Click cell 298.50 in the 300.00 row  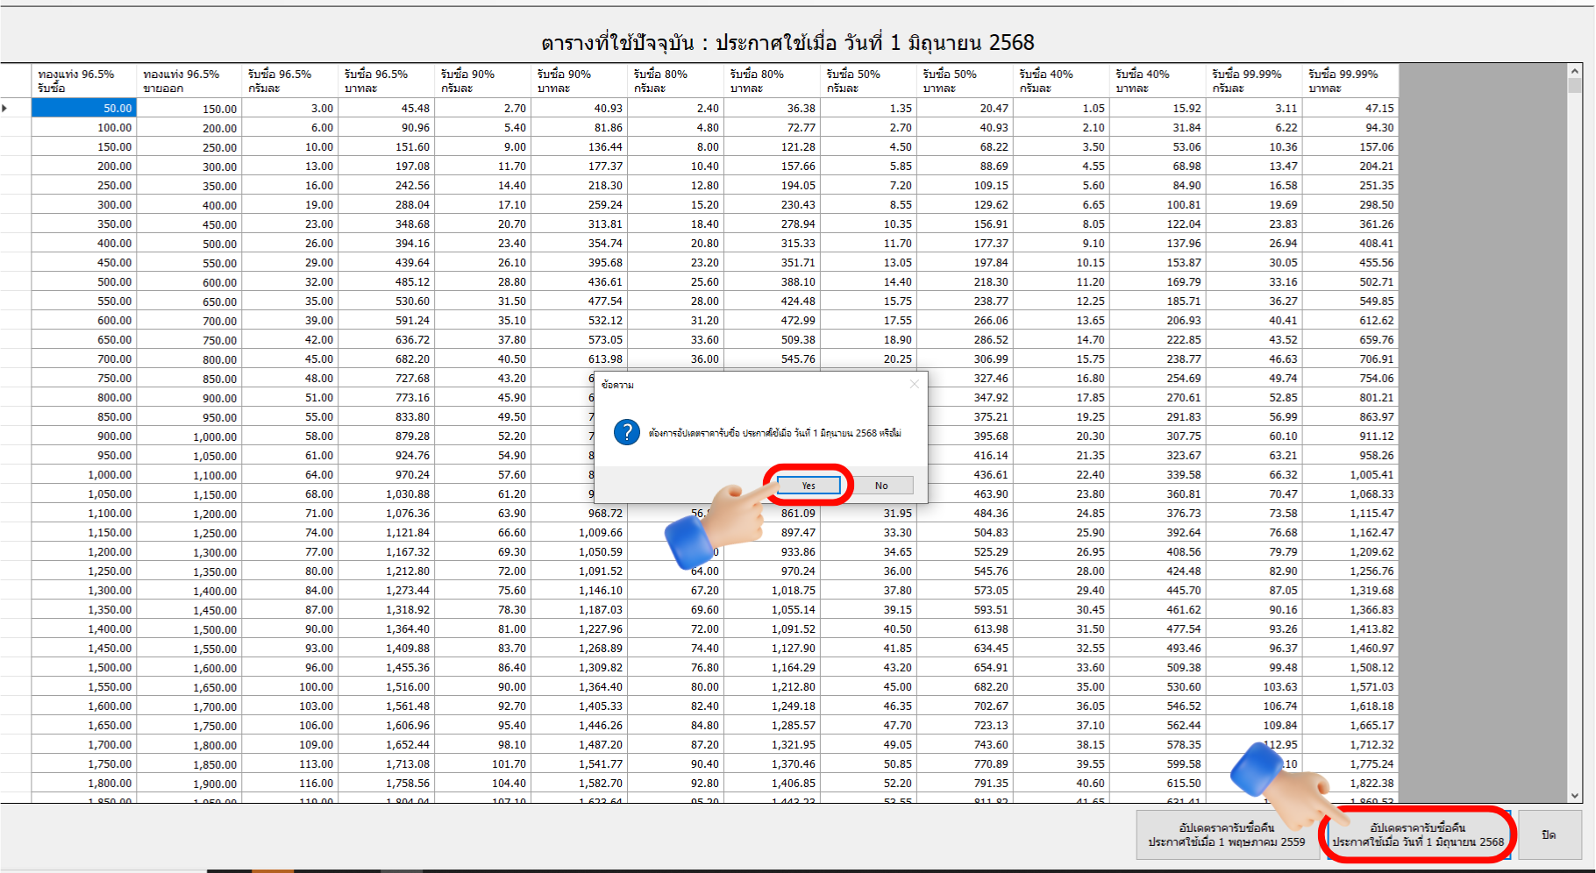tap(1351, 204)
